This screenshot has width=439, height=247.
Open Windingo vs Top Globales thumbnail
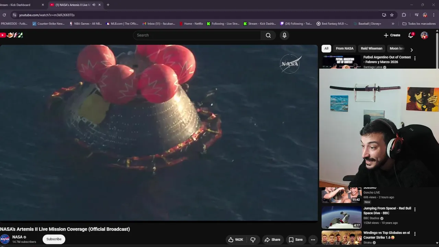[341, 237]
